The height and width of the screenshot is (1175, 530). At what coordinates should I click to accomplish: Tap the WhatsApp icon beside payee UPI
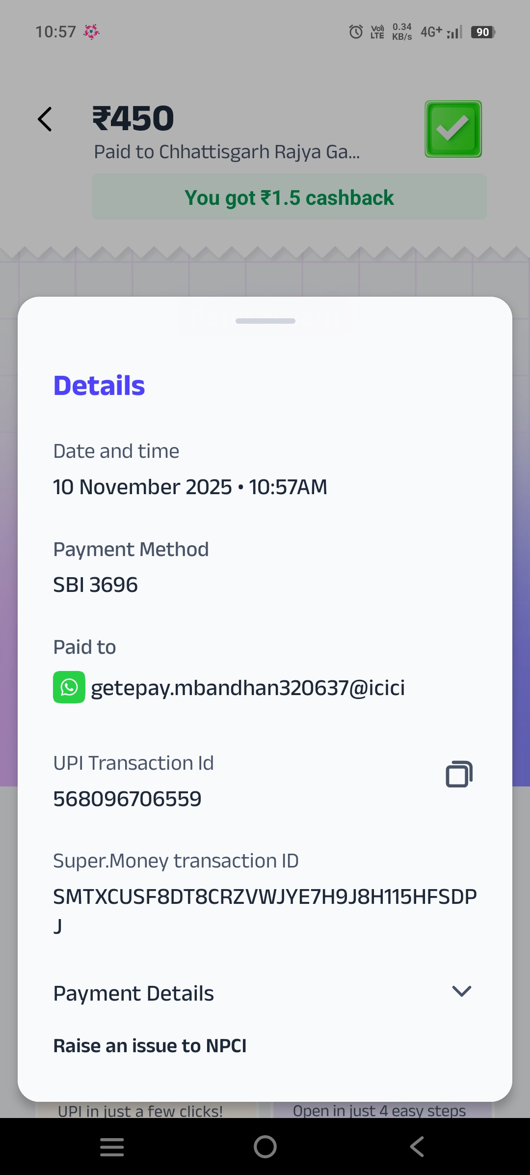coord(69,687)
